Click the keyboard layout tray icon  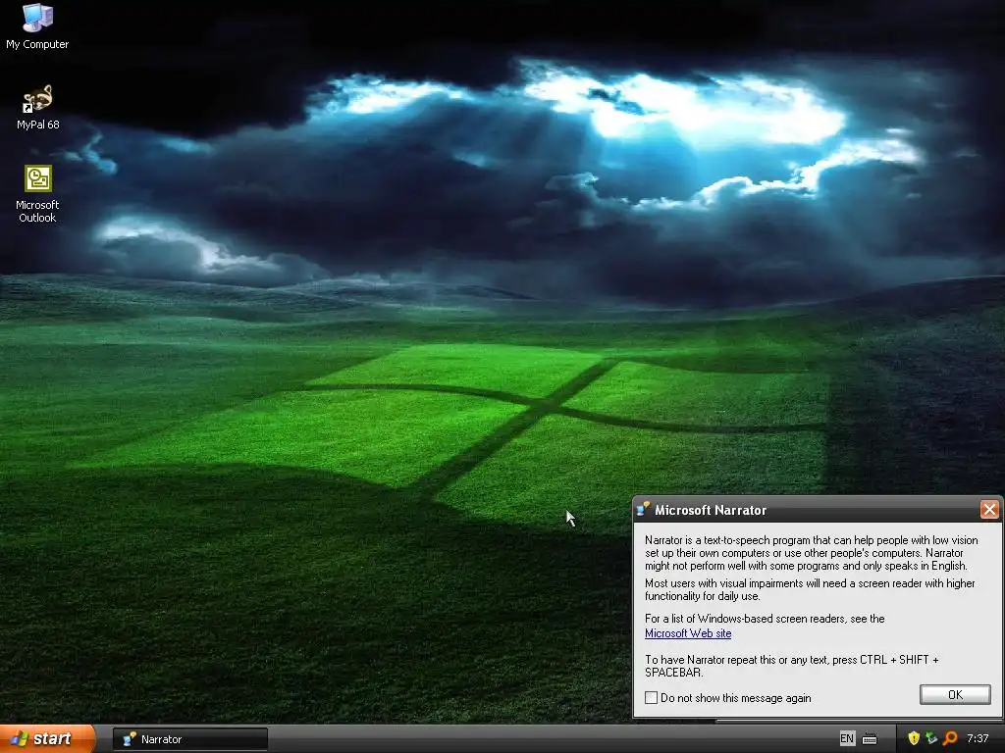[870, 739]
